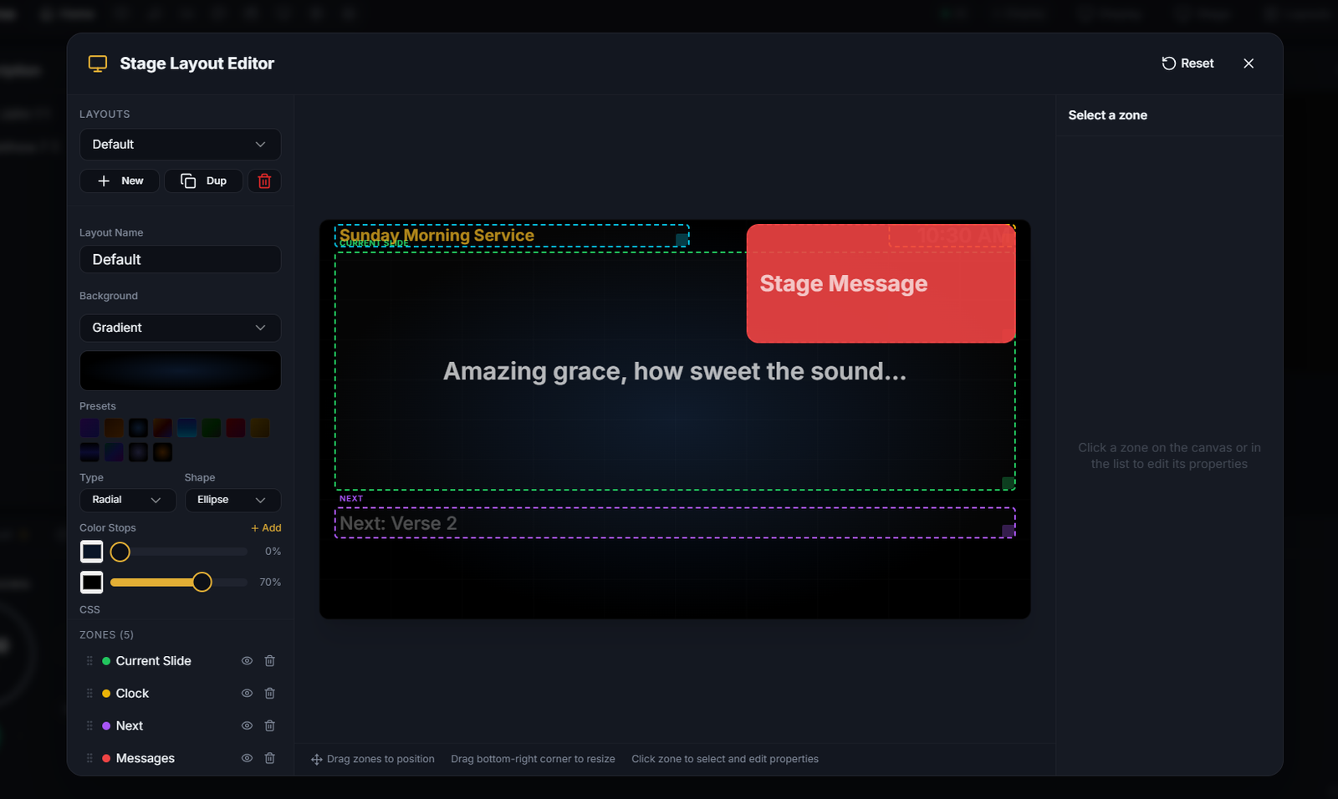Click the plus icon on the New button

pyautogui.click(x=104, y=181)
